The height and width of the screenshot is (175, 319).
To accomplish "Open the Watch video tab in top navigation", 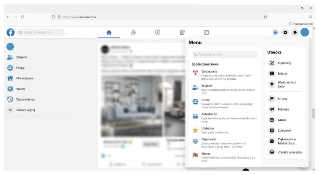I will click(158, 32).
